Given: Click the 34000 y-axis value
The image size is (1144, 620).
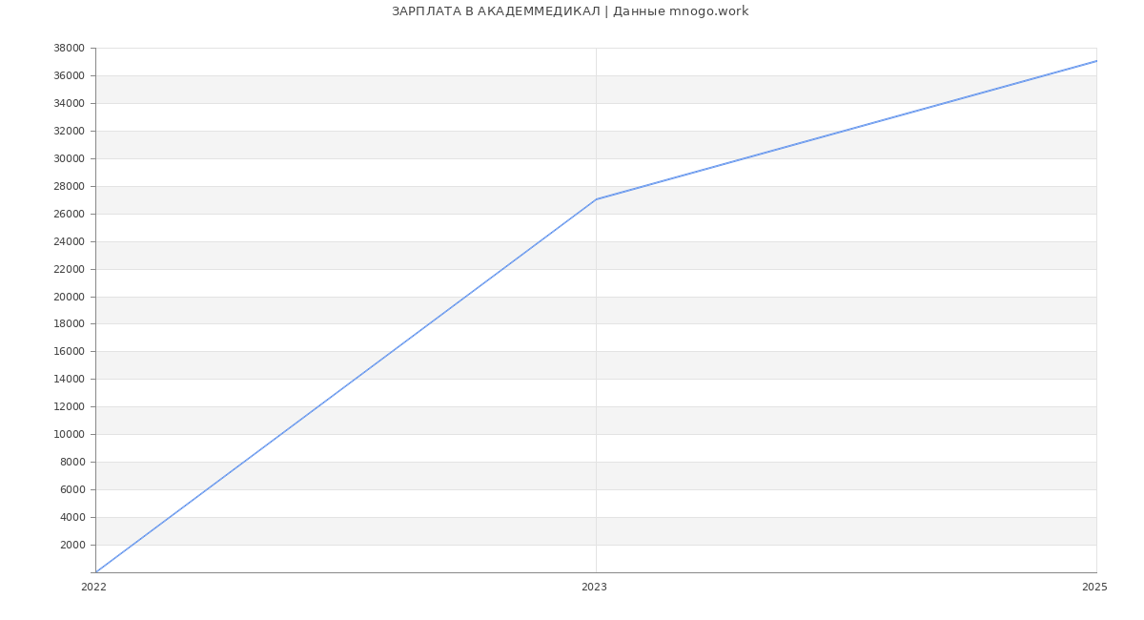Looking at the screenshot, I should tap(69, 104).
